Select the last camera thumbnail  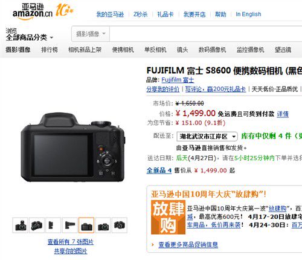(x=120, y=225)
